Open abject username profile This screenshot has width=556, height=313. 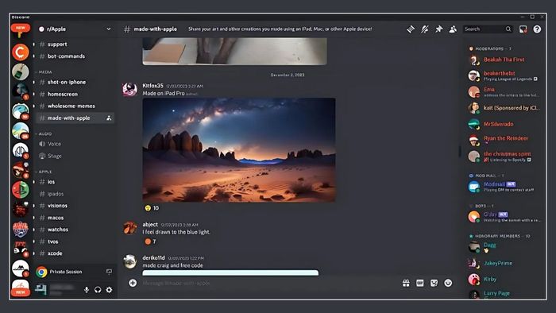coord(150,225)
